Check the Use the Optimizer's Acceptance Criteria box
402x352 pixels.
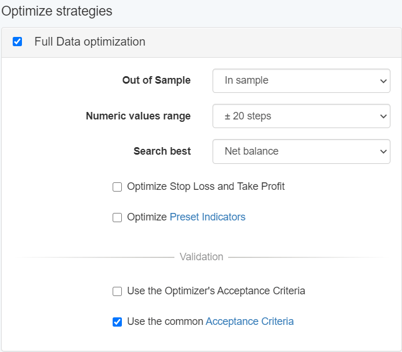(x=117, y=291)
